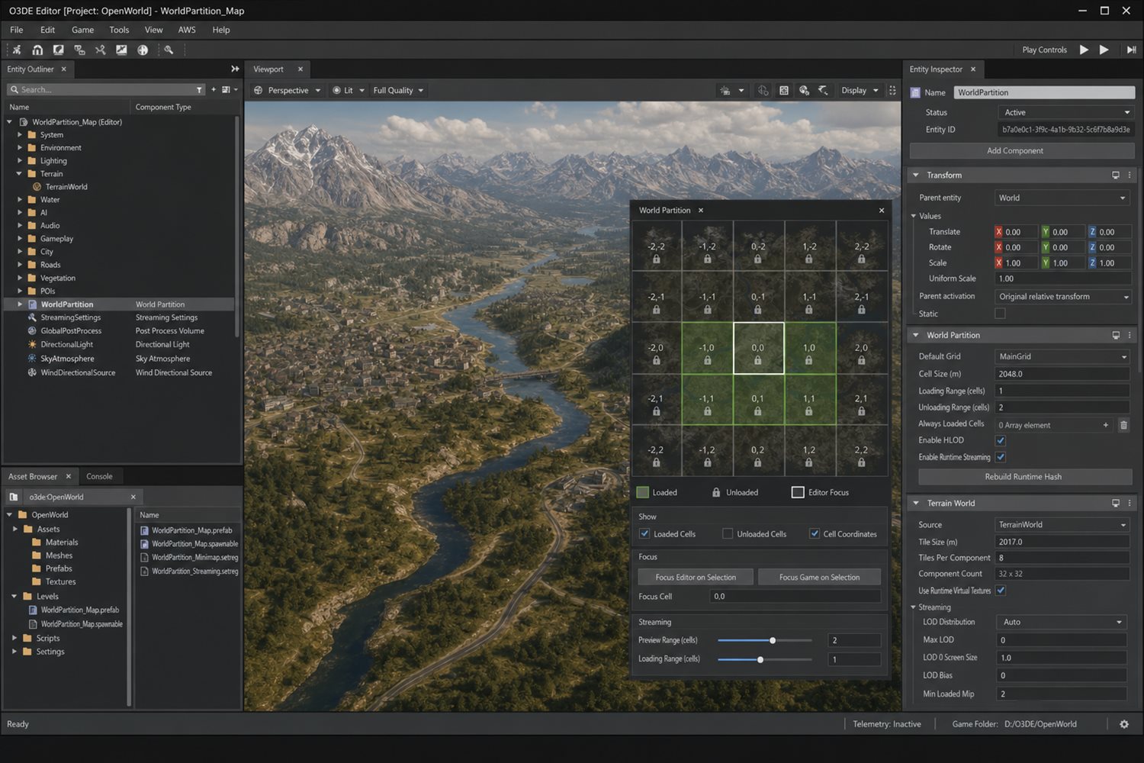Close the floating World Partition window

click(x=882, y=211)
